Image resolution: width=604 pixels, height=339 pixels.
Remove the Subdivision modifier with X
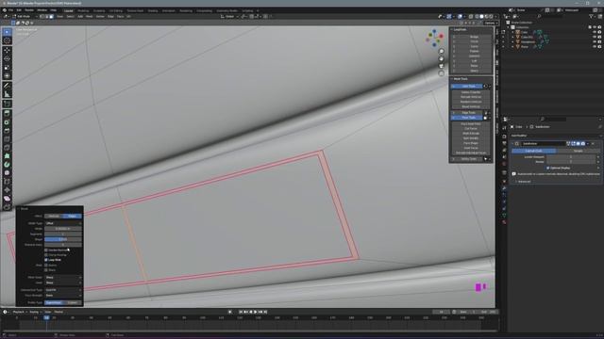pyautogui.click(x=594, y=143)
